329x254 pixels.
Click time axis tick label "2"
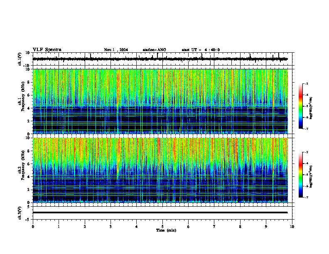tap(85, 227)
